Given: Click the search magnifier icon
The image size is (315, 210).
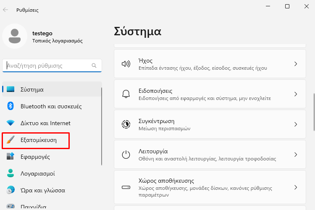Looking at the screenshot, I should 94,66.
